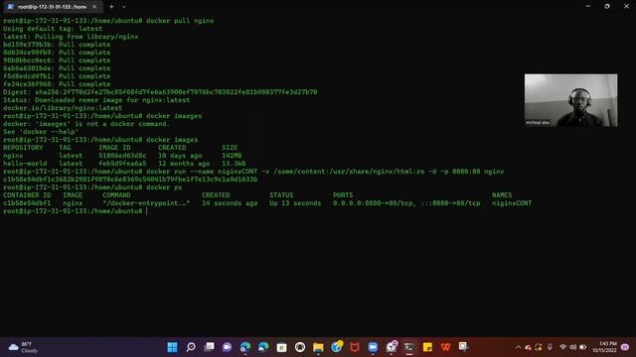Select the root@ip-172-31-91-133 terminal tab

[x=52, y=7]
